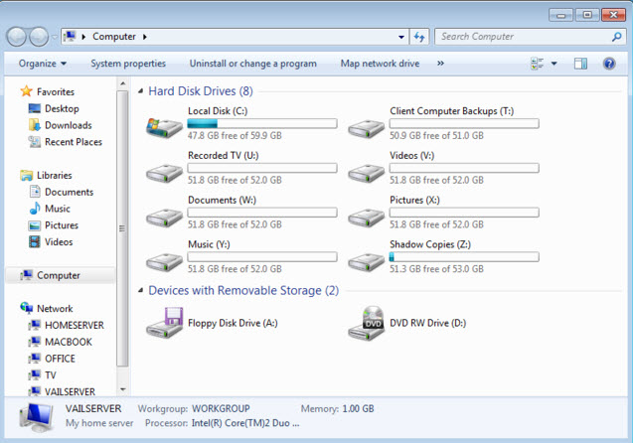This screenshot has width=633, height=443.
Task: Click the forward navigation arrow
Action: pos(39,37)
